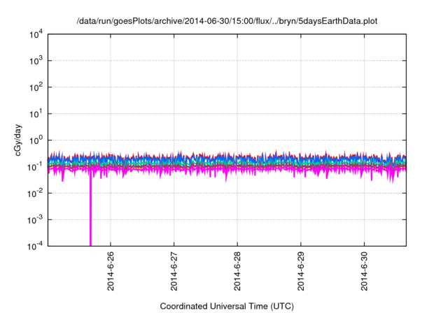448x313 pixels.
Task: Click the 10^3 y-axis tick label
Action: [x=36, y=61]
